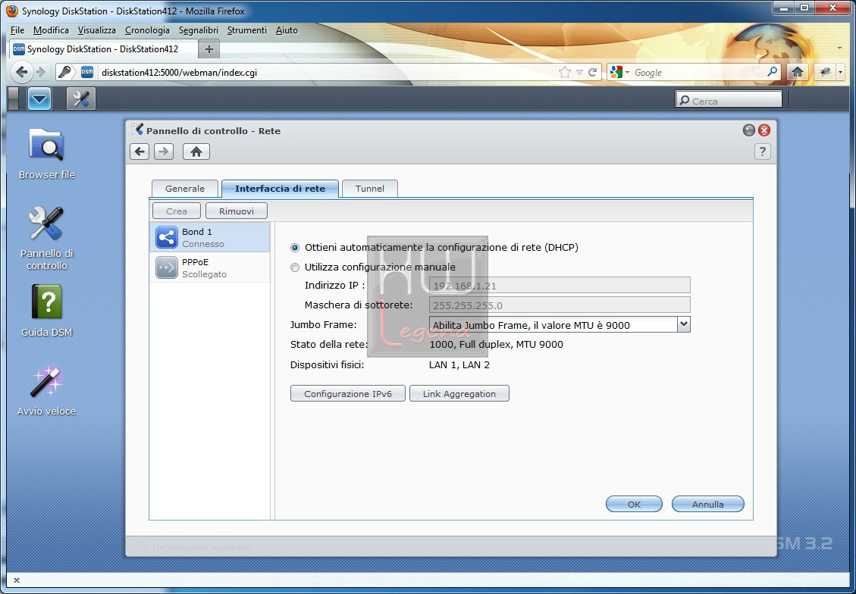Image resolution: width=856 pixels, height=594 pixels.
Task: Click the control panel taskbar icon
Action: coord(81,98)
